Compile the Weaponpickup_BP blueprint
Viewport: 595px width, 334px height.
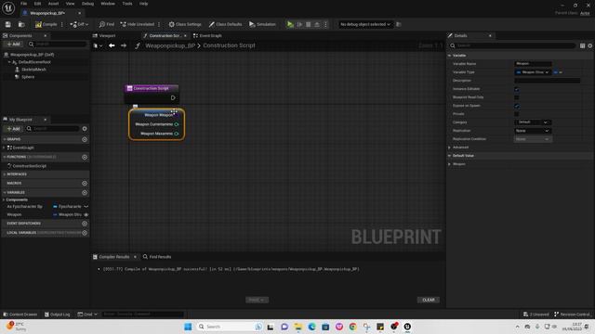[x=46, y=24]
